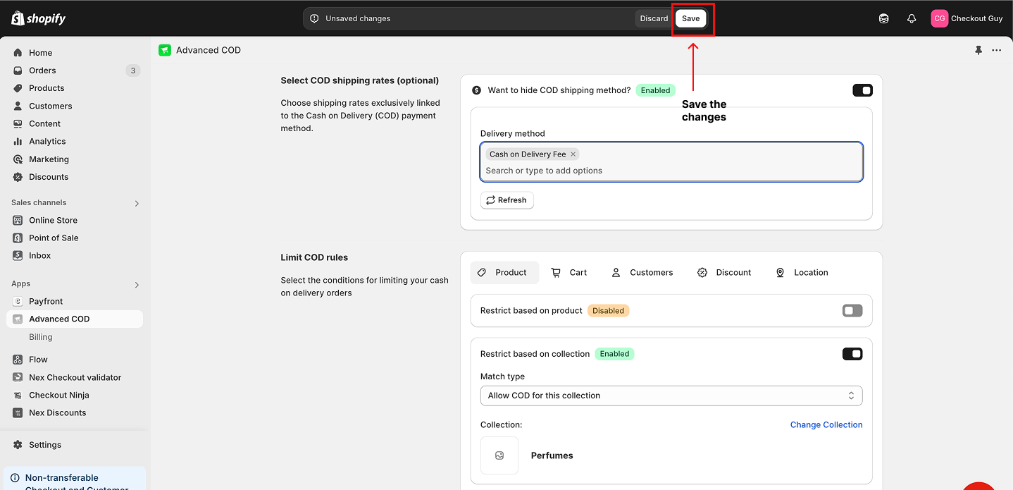Pin the Advanced COD app
1013x490 pixels.
click(x=978, y=50)
